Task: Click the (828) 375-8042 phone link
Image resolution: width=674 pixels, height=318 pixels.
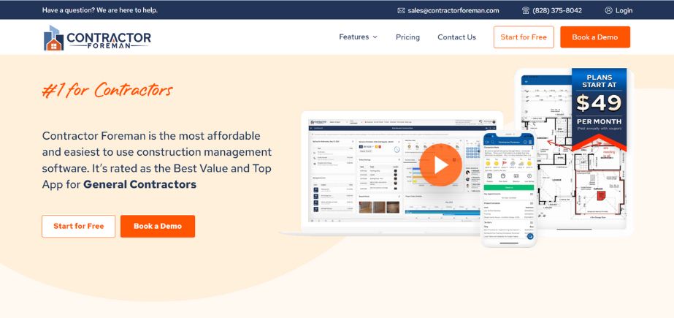Action: point(557,10)
